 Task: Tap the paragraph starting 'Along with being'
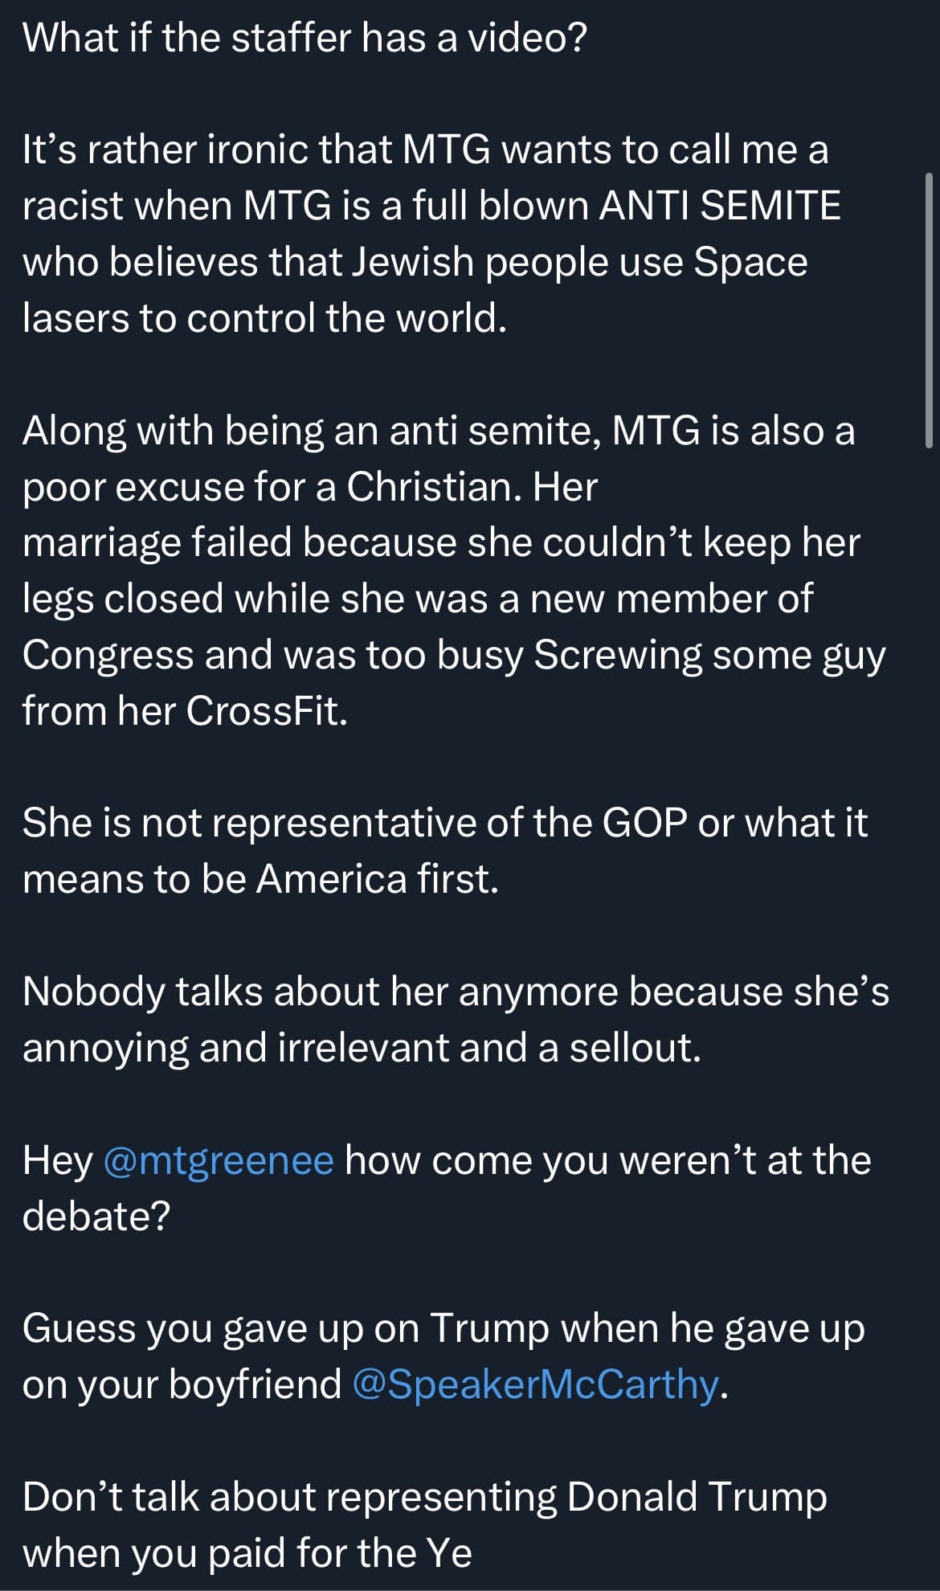(454, 571)
